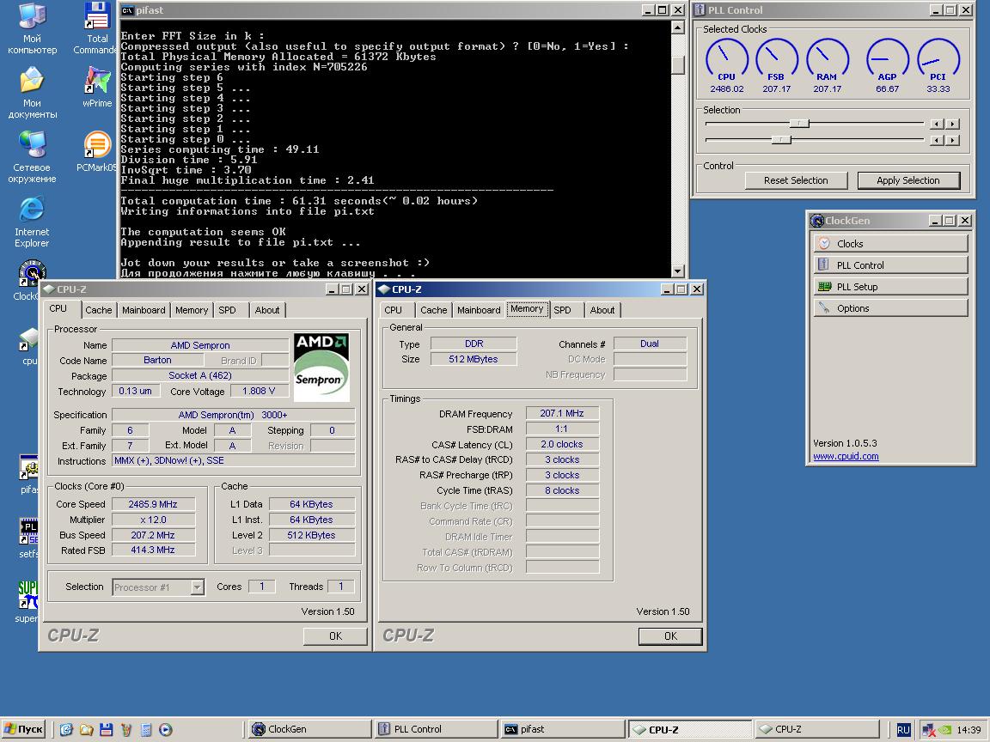Click the Specification field AMD Sempron(tm) 3000+
The width and height of the screenshot is (990, 742).
tap(233, 415)
